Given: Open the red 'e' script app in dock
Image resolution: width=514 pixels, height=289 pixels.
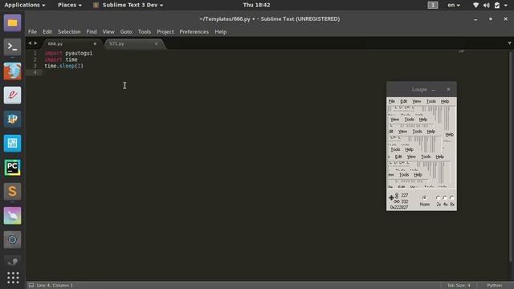Looking at the screenshot, I should click(13, 95).
